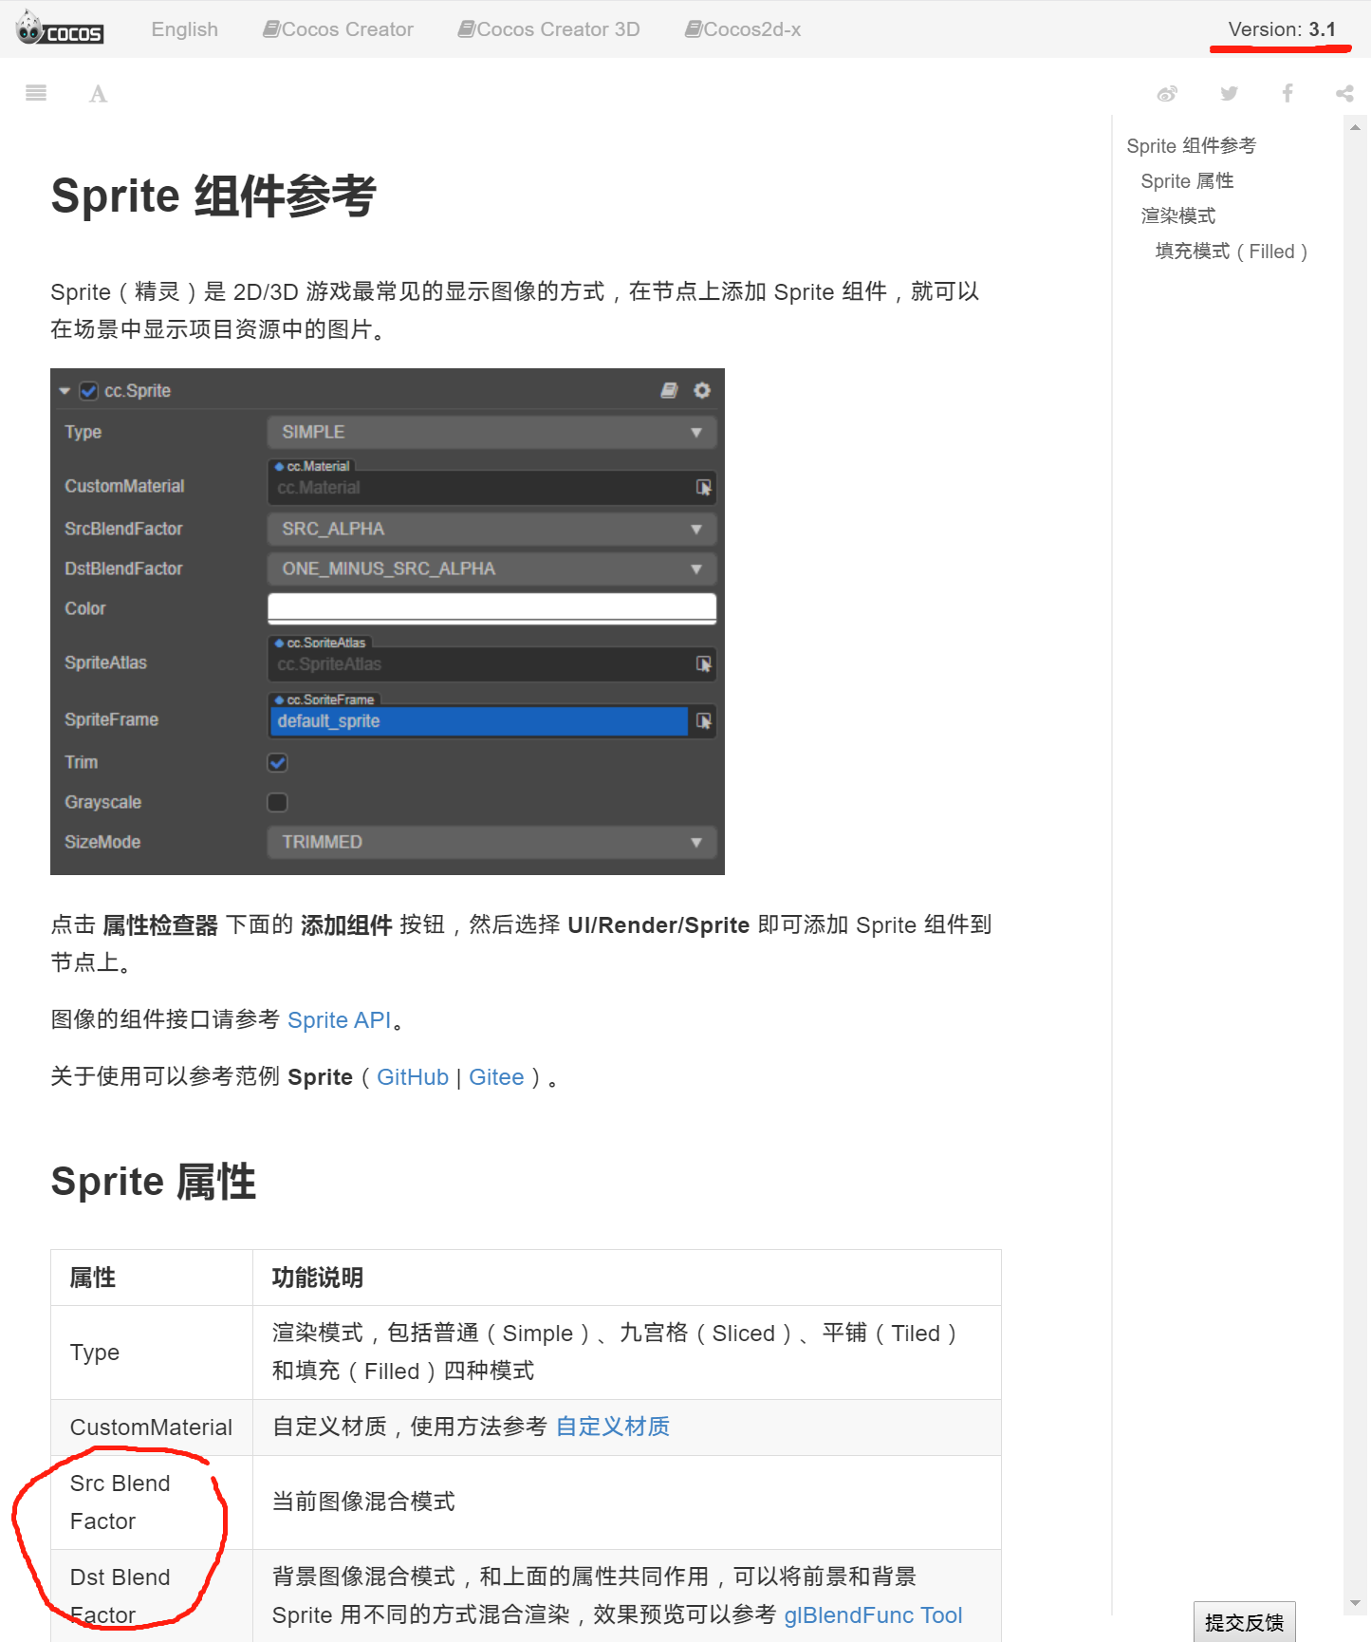Click the CustomMaterial asset picker icon
Image resolution: width=1371 pixels, height=1642 pixels.
coord(704,487)
